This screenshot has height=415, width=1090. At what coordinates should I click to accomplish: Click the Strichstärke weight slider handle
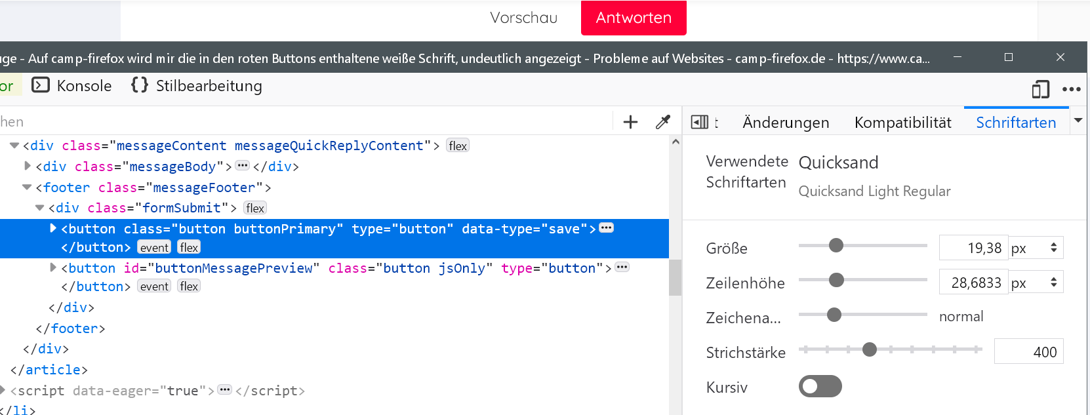tap(870, 349)
